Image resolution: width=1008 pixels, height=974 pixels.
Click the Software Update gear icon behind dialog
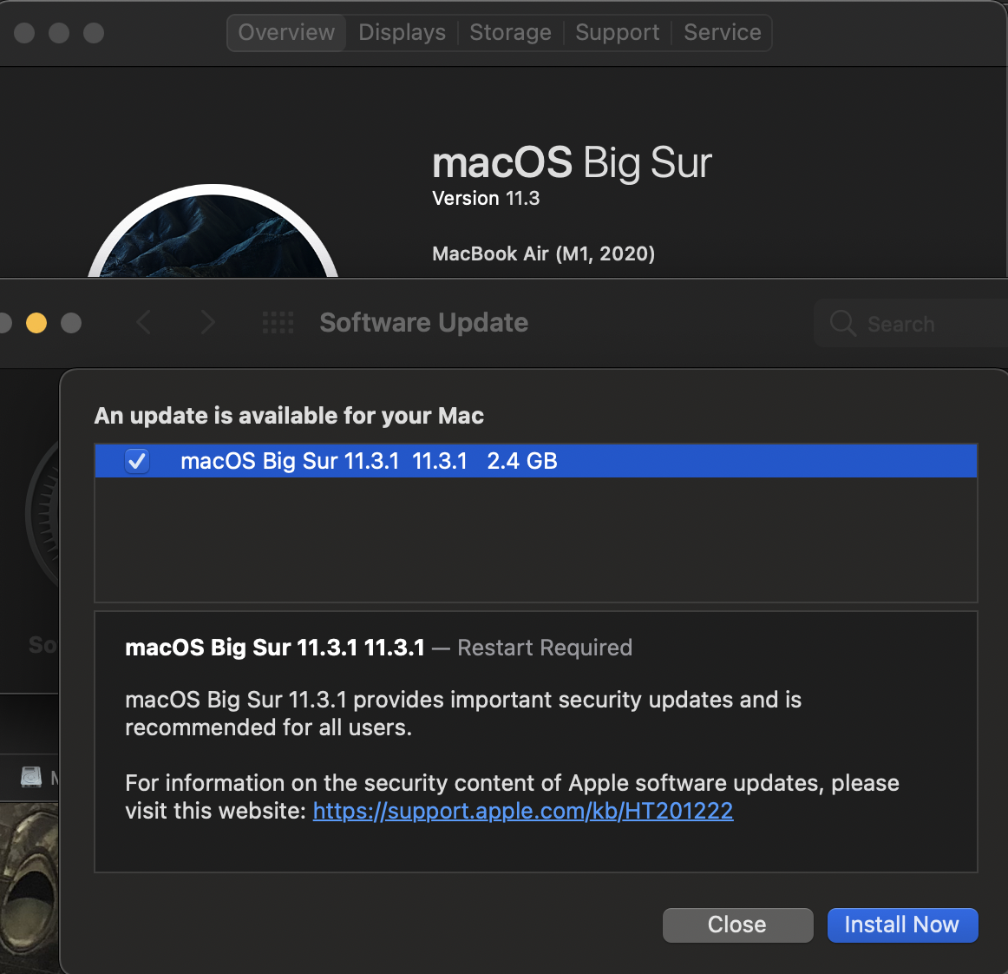(x=42, y=515)
